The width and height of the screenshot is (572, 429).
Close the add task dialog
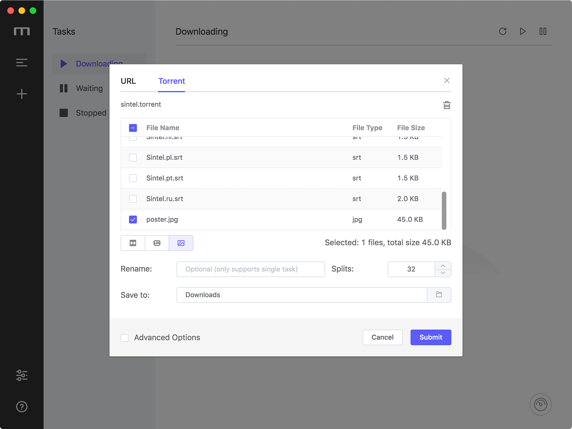click(x=447, y=80)
